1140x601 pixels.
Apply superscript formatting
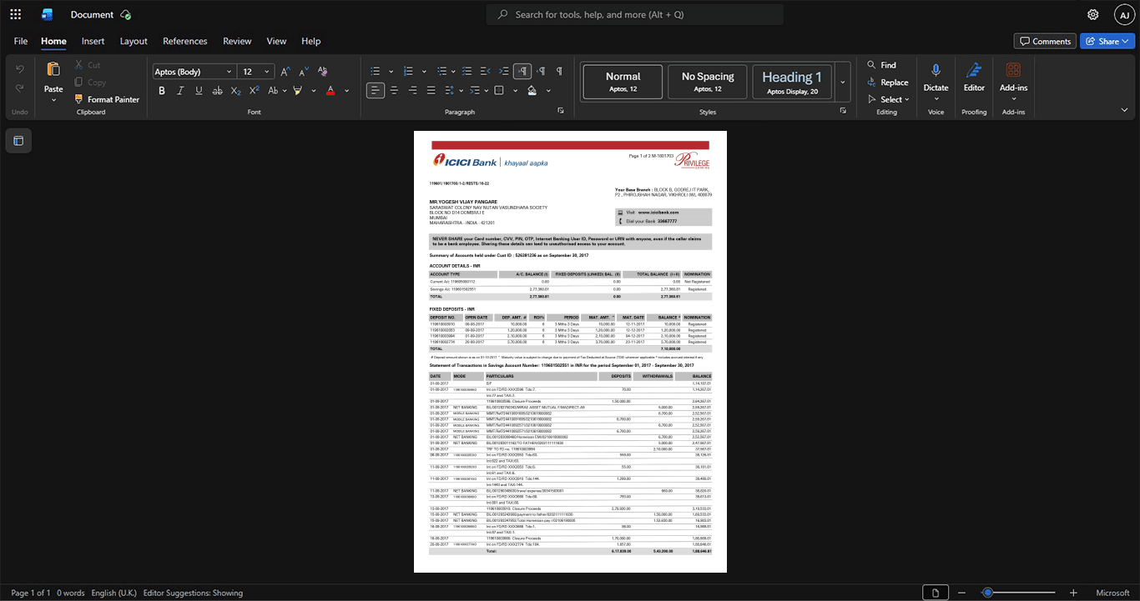pos(255,90)
